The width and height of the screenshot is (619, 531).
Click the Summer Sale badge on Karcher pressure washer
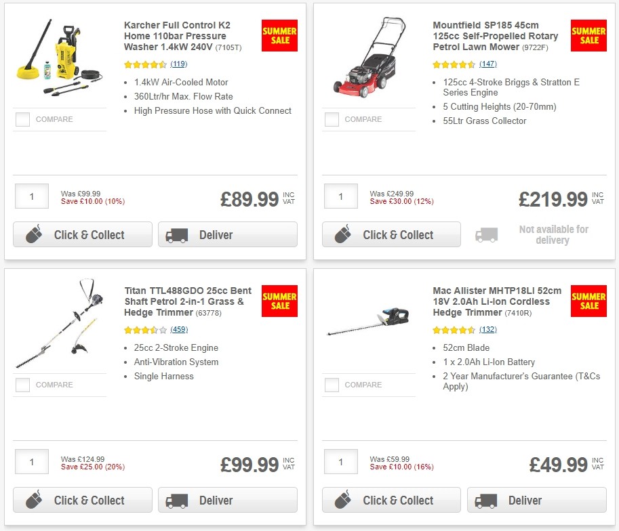[x=279, y=35]
